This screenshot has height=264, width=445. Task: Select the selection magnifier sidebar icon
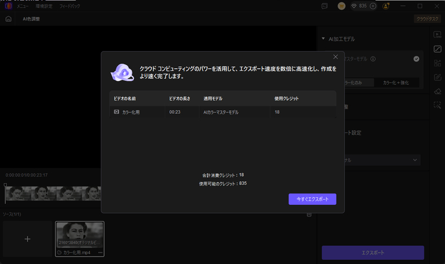(437, 105)
